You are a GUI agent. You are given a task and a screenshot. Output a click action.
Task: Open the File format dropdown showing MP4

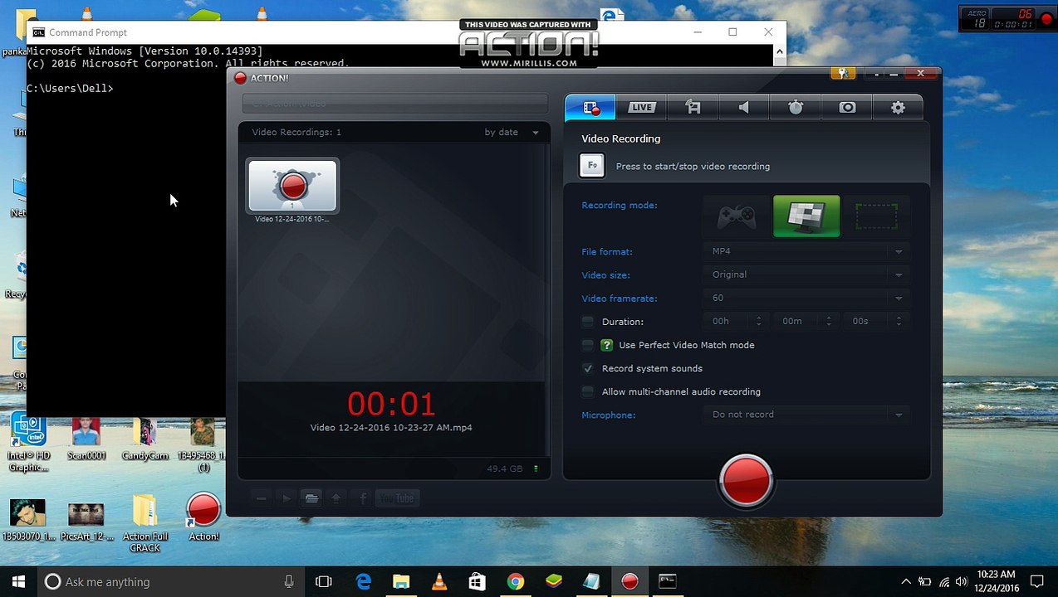pos(806,251)
